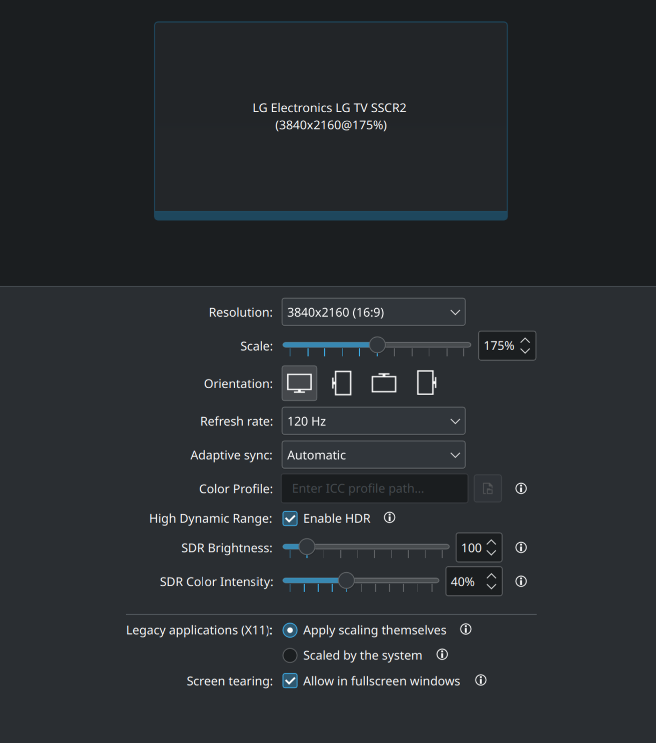Image resolution: width=656 pixels, height=743 pixels.
Task: Uncheck Allow in fullscreen windows
Action: [x=290, y=681]
